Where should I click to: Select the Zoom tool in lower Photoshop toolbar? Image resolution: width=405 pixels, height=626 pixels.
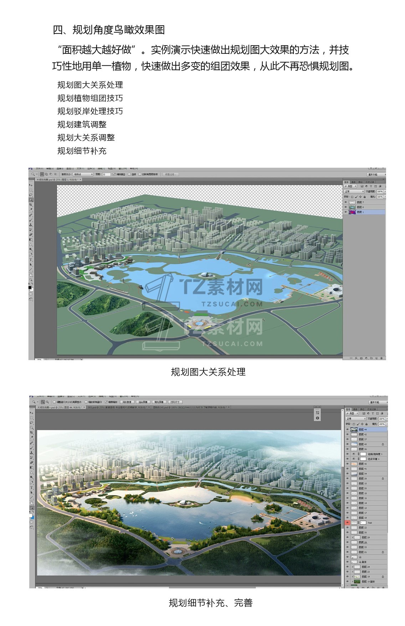click(31, 507)
